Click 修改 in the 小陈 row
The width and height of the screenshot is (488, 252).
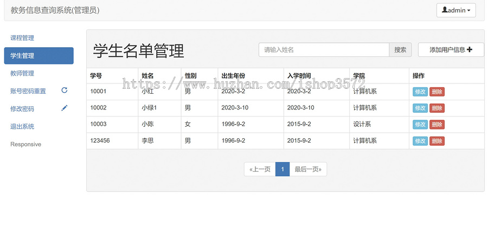coord(420,125)
